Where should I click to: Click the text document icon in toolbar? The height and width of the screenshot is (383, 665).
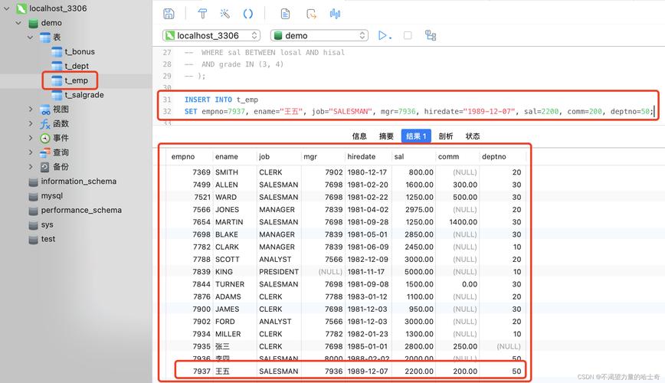[286, 14]
